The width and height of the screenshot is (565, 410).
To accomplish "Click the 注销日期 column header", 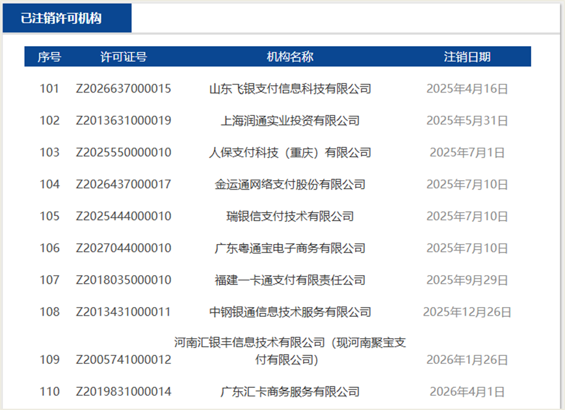I will [467, 57].
